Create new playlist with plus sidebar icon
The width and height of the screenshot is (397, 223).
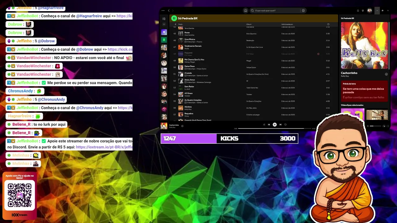click(164, 24)
